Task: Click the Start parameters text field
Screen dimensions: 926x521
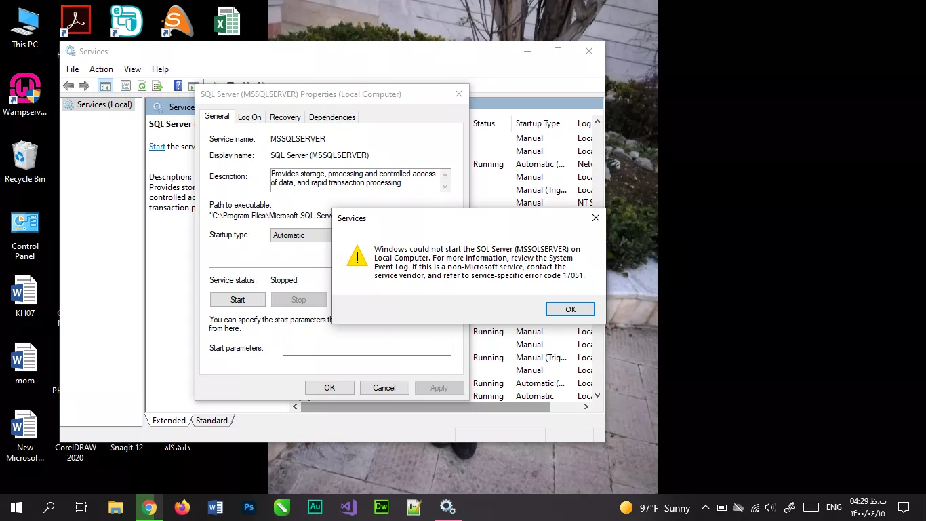Action: (367, 348)
